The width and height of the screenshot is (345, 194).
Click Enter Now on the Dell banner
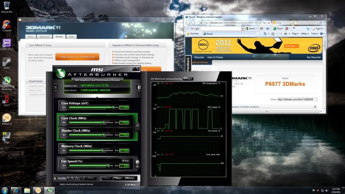[291, 46]
